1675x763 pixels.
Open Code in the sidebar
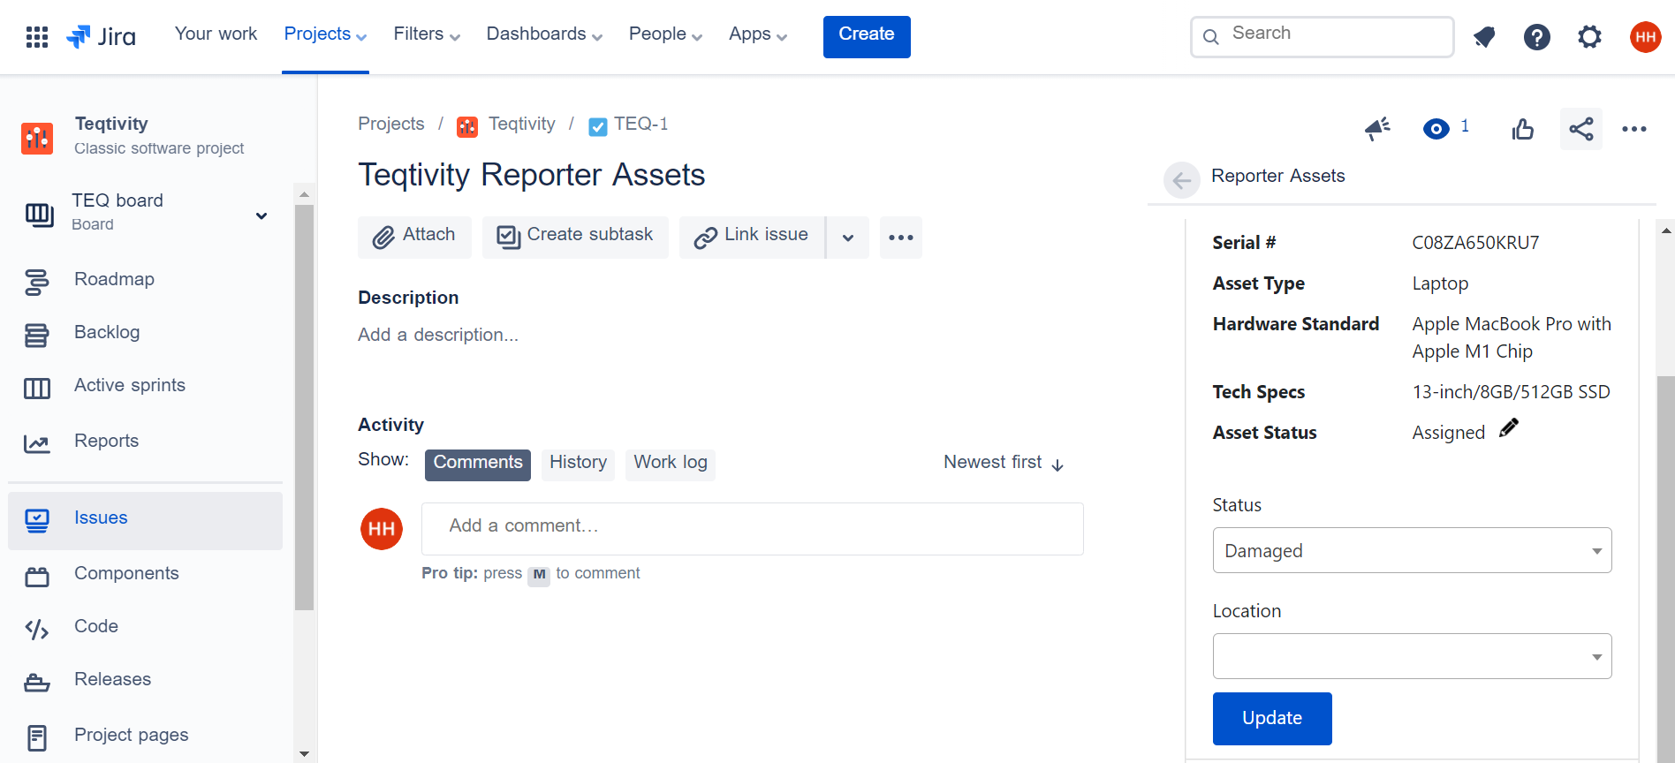(146, 628)
